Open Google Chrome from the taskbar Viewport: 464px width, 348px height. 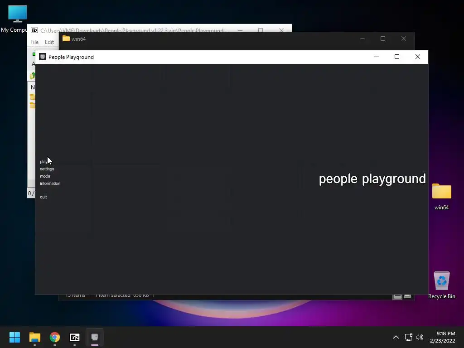[x=55, y=337]
